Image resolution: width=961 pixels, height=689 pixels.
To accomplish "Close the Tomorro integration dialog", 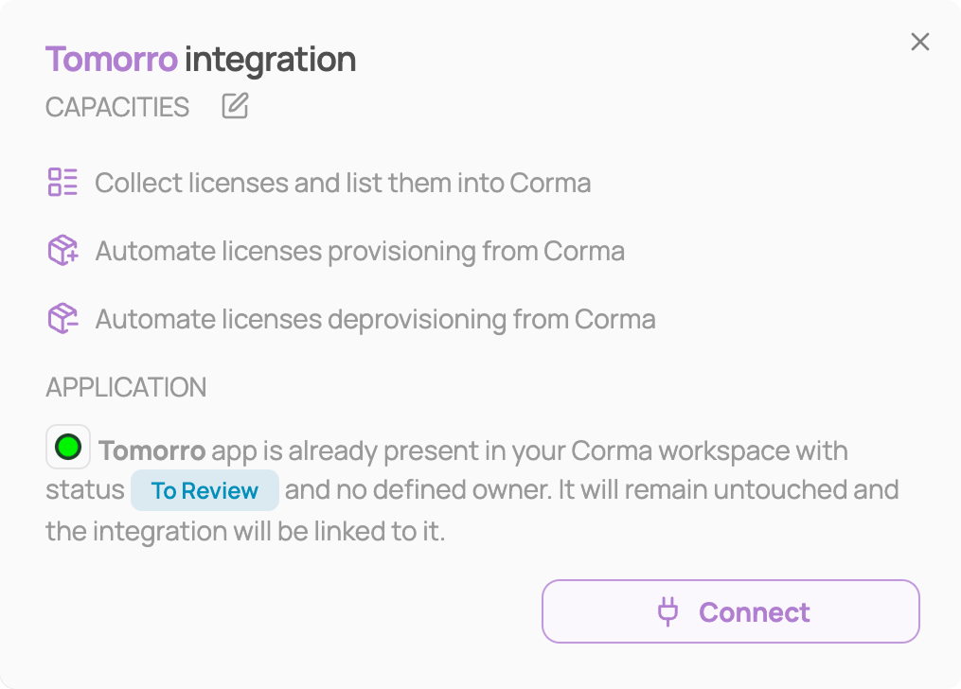I will [920, 42].
